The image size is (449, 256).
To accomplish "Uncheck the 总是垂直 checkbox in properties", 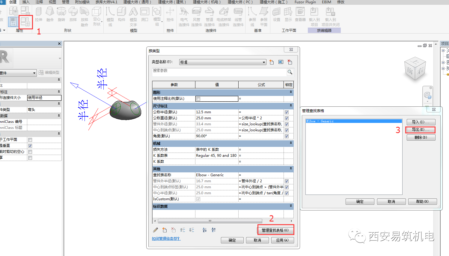I will click(x=30, y=146).
